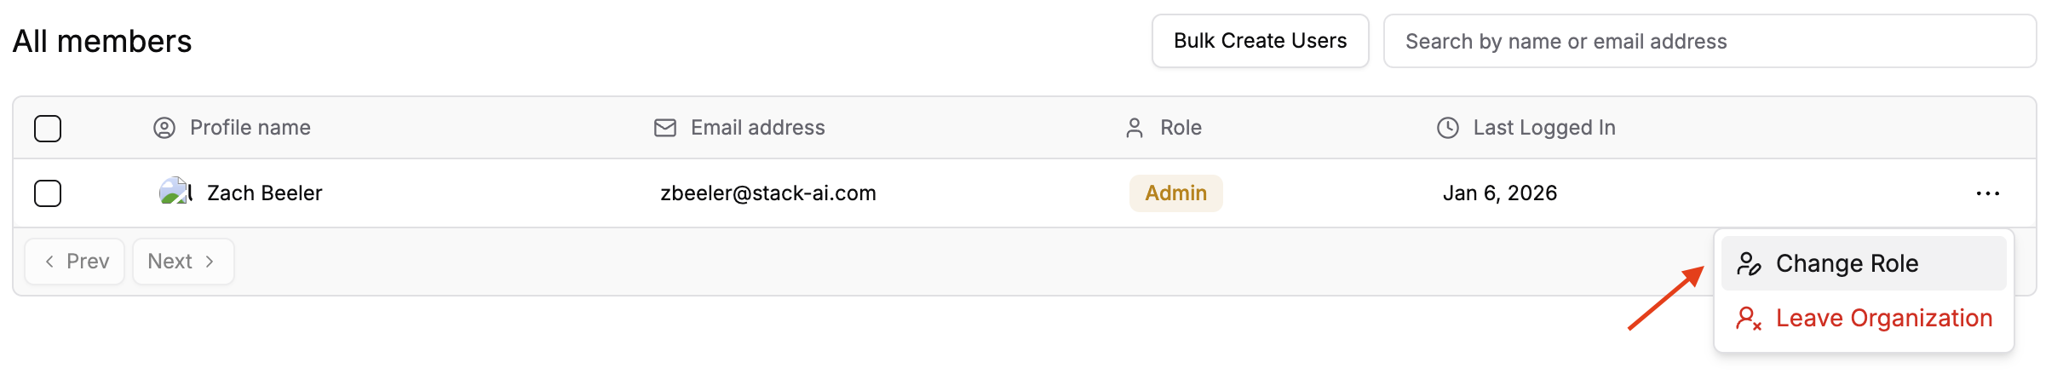Focus the search by name or email field

coord(1708,42)
